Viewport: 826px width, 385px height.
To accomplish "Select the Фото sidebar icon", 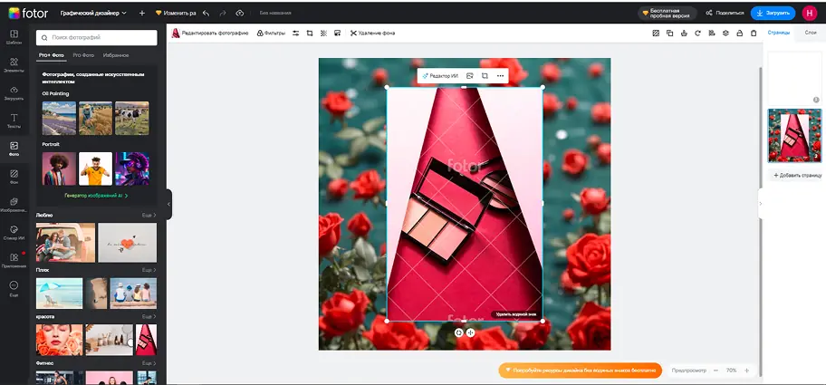I will pos(14,149).
